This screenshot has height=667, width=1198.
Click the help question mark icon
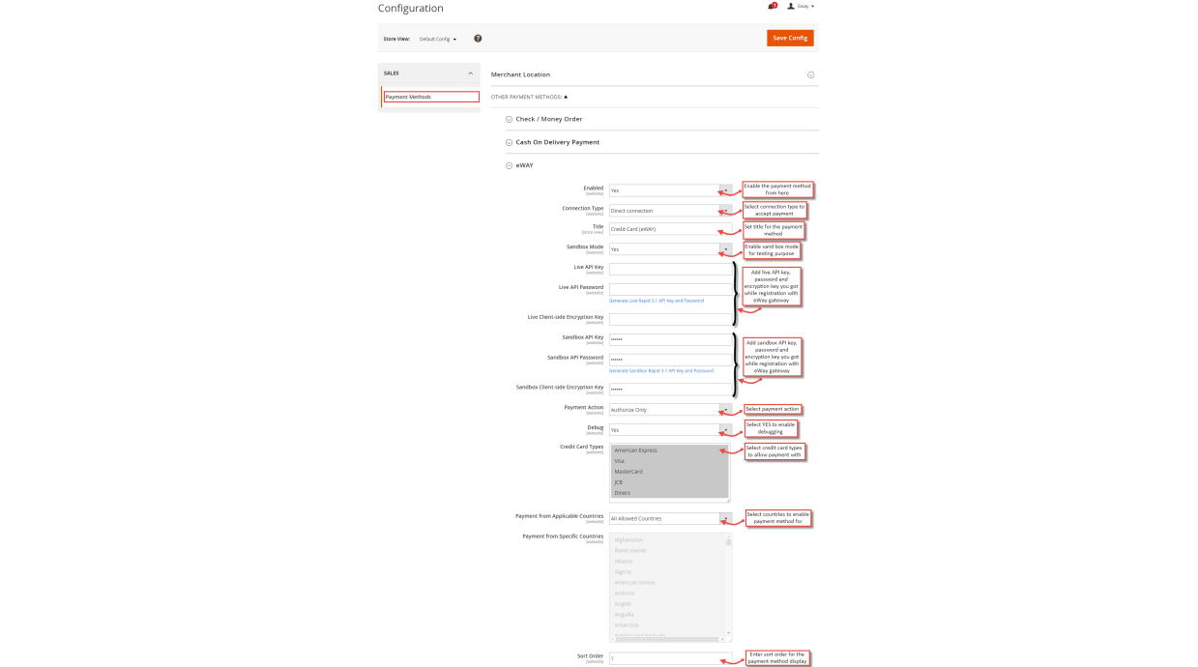[478, 39]
